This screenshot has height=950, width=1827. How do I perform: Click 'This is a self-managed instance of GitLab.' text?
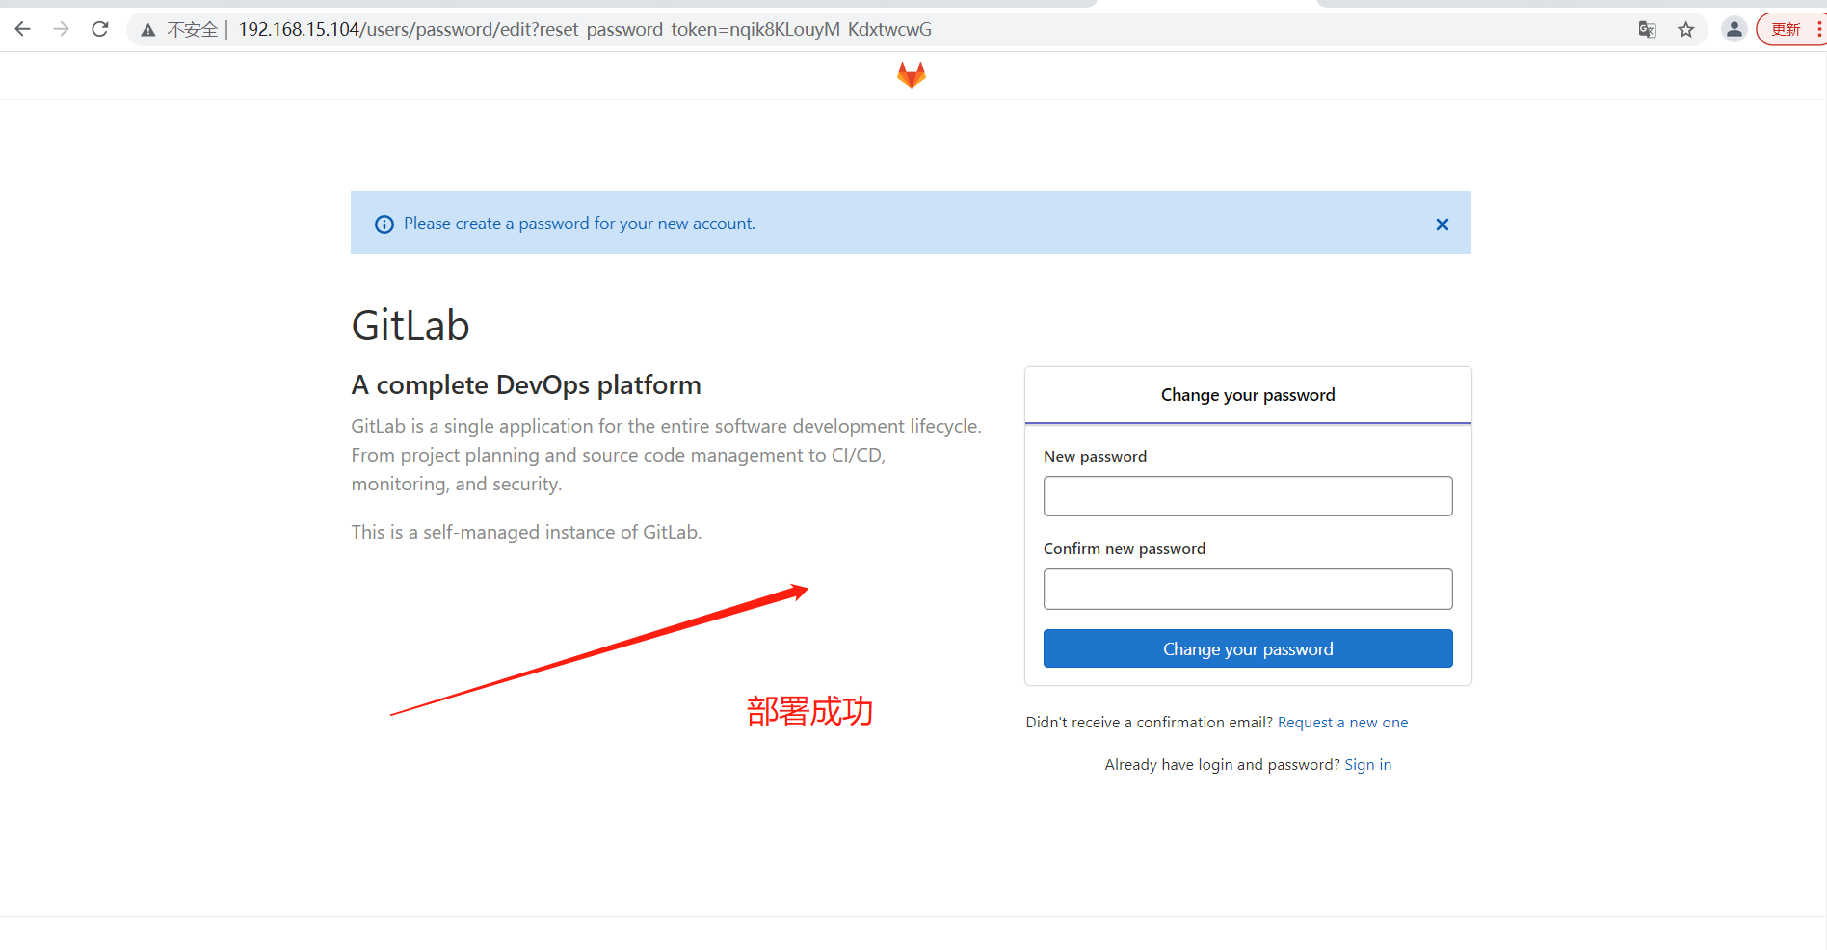click(526, 532)
